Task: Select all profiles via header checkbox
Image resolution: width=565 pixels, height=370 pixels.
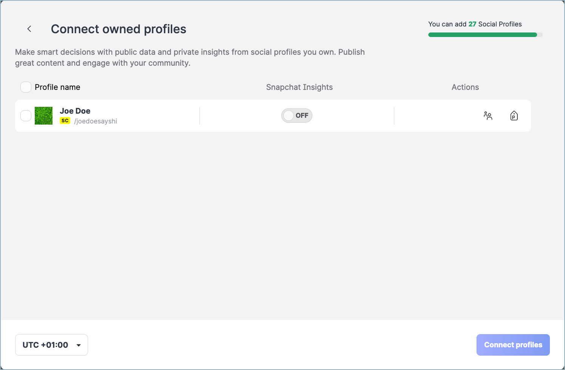Action: point(26,87)
